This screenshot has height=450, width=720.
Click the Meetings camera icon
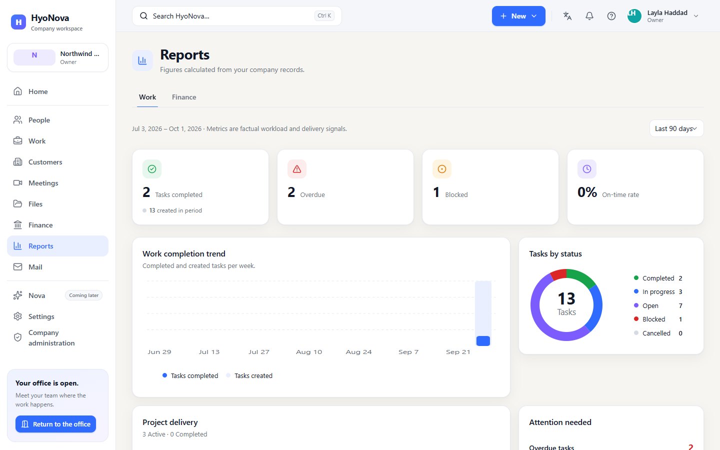pos(18,183)
